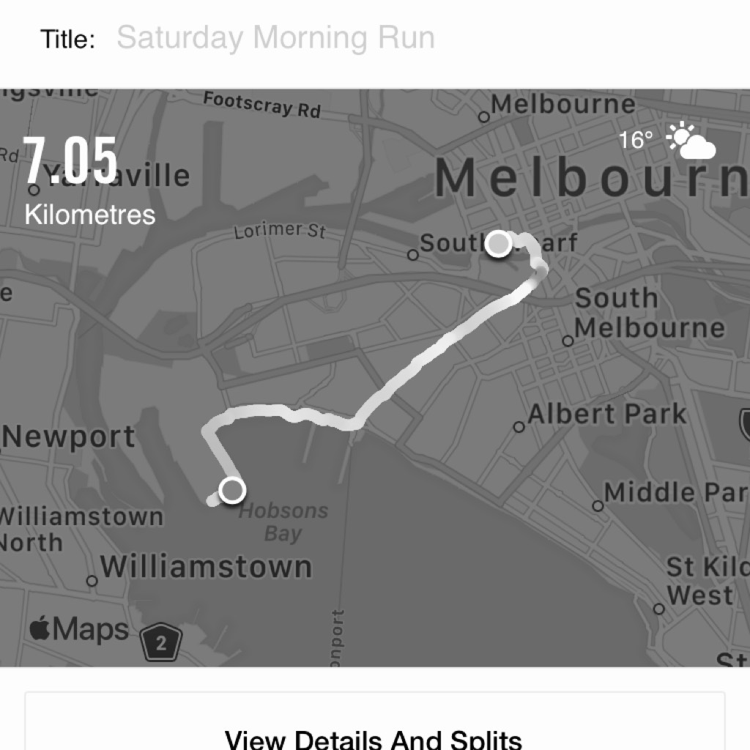Open View Details And Splits
Image resolution: width=750 pixels, height=750 pixels.
click(374, 738)
